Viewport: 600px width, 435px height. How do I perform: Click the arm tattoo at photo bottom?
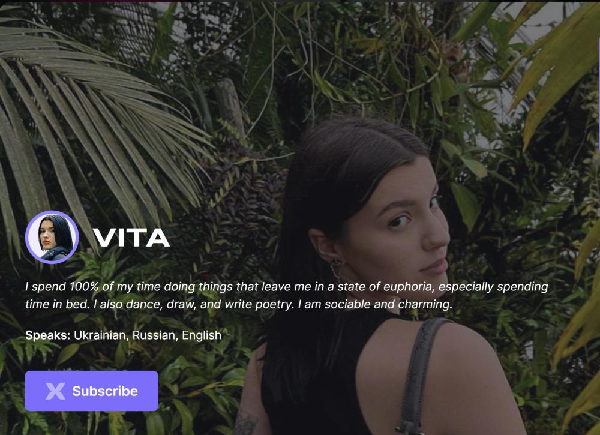[245, 423]
